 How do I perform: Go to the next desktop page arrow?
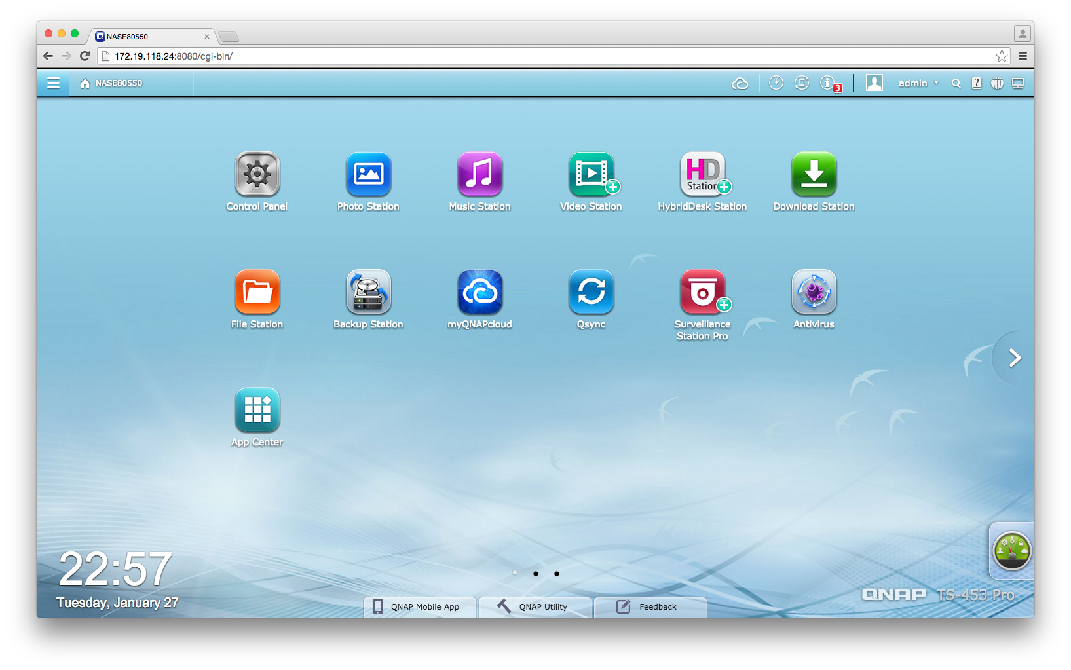point(1015,358)
